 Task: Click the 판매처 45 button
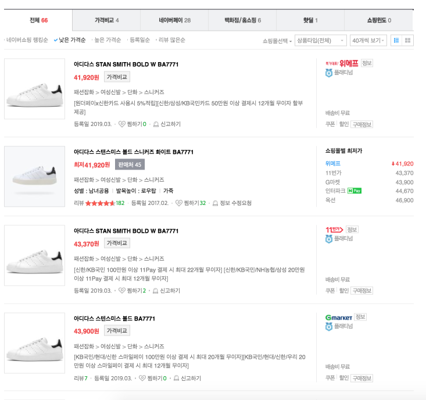pos(129,164)
